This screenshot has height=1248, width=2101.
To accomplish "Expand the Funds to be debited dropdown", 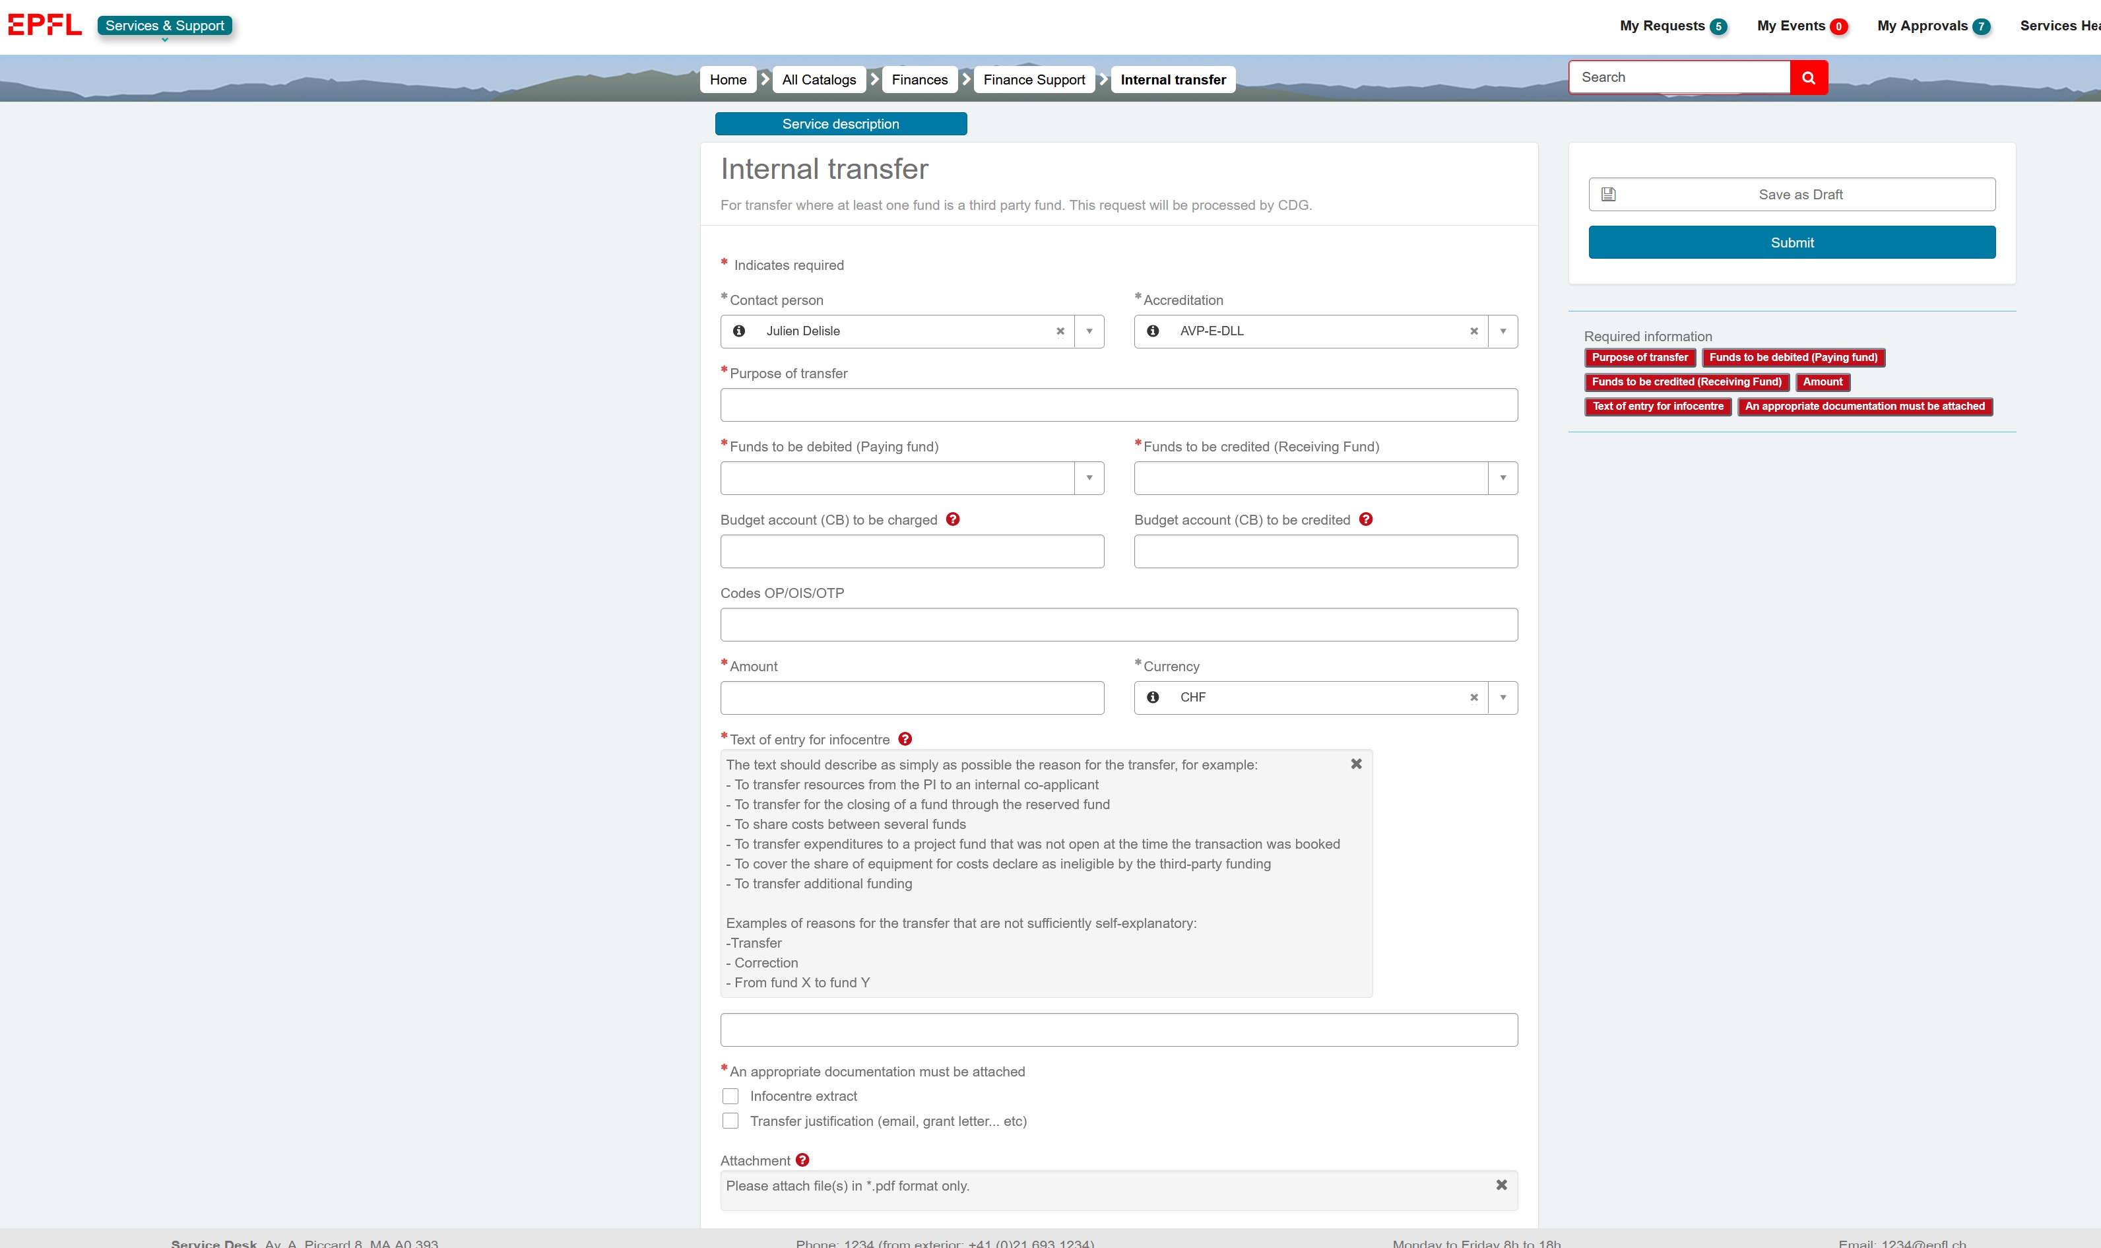I will point(1089,478).
